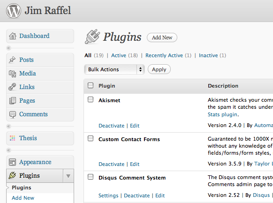This screenshot has width=273, height=203.
Task: Click the Pages document icon
Action: pyautogui.click(x=13, y=100)
